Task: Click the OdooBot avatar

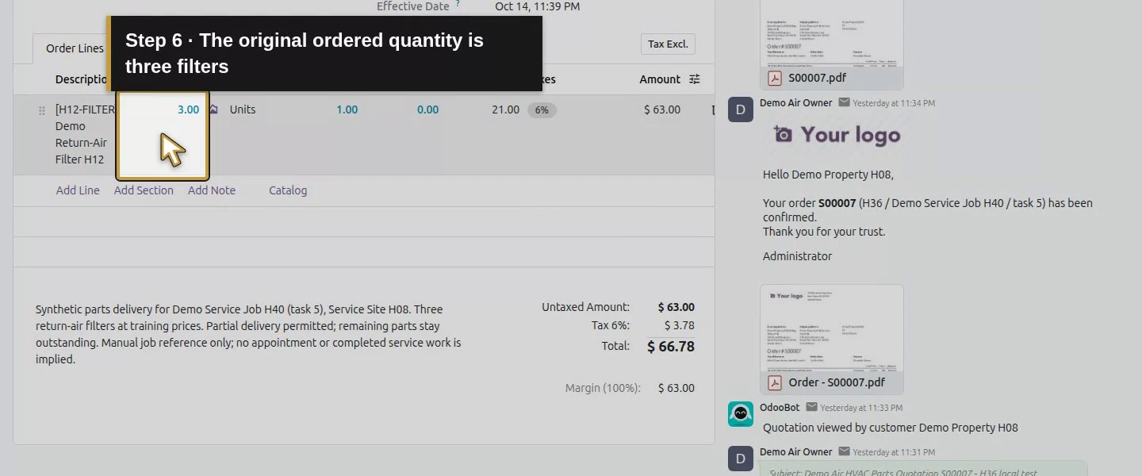Action: tap(741, 414)
